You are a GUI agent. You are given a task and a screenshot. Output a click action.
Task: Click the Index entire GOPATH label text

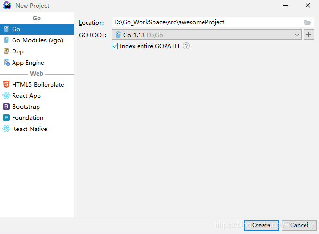coord(149,46)
